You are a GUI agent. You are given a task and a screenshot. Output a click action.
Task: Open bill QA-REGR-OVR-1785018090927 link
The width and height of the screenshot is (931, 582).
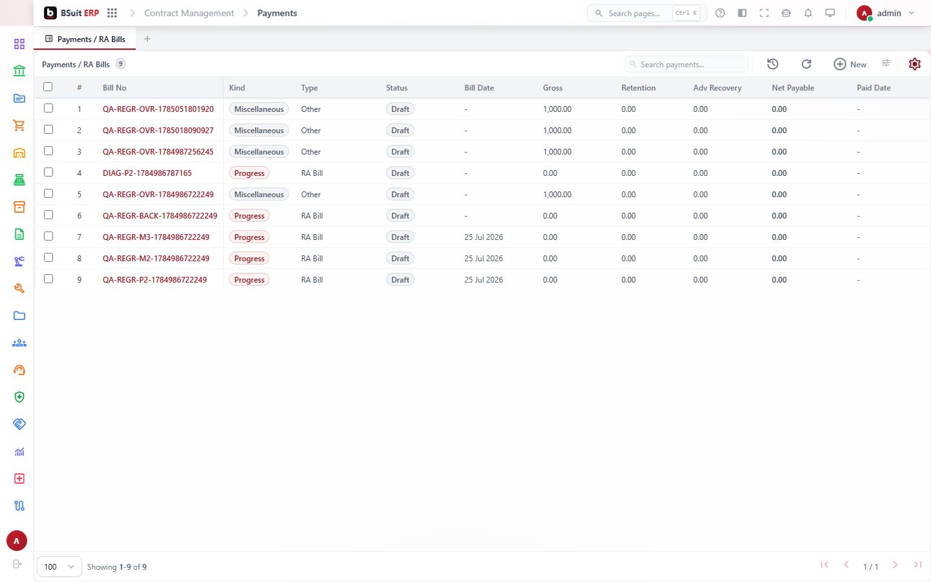[x=158, y=131]
